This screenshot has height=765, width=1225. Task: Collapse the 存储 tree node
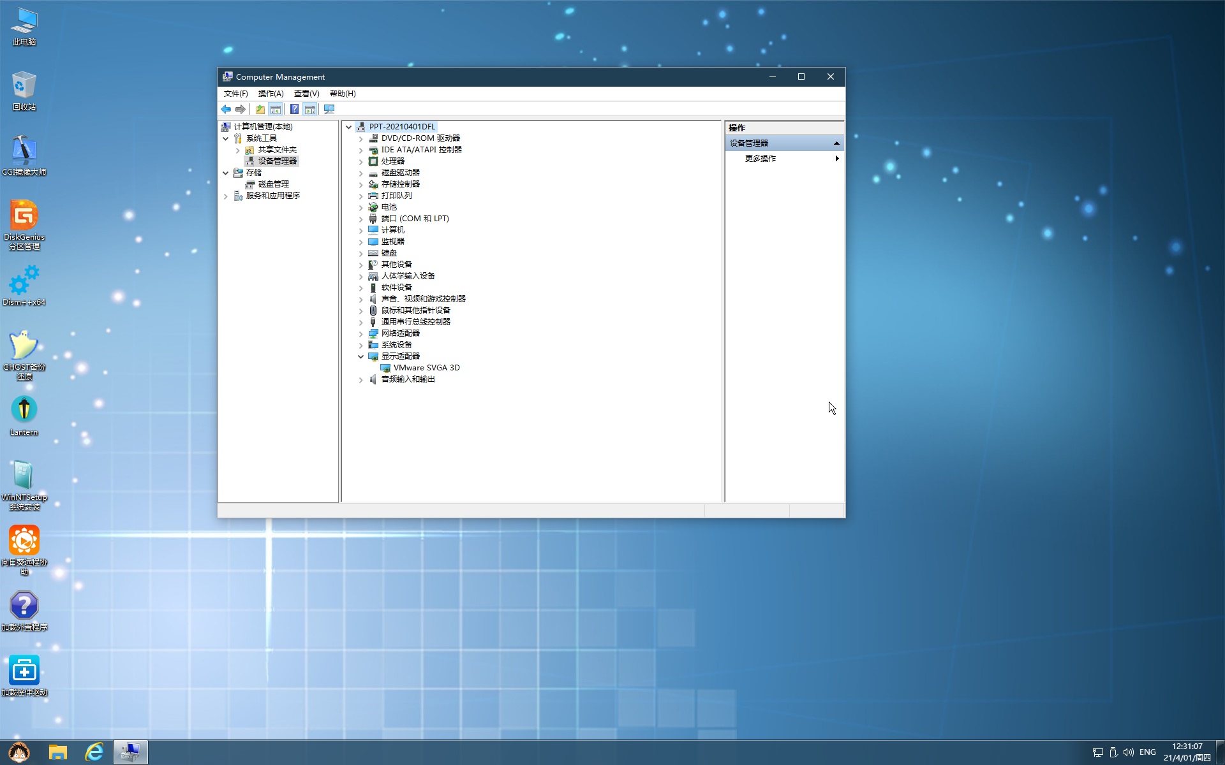226,173
